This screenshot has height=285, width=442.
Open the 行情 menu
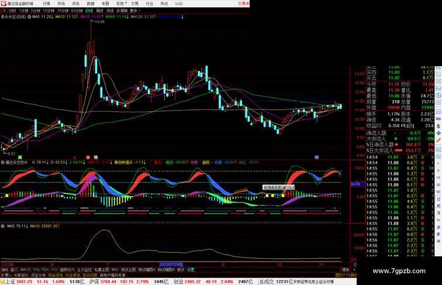(x=47, y=4)
